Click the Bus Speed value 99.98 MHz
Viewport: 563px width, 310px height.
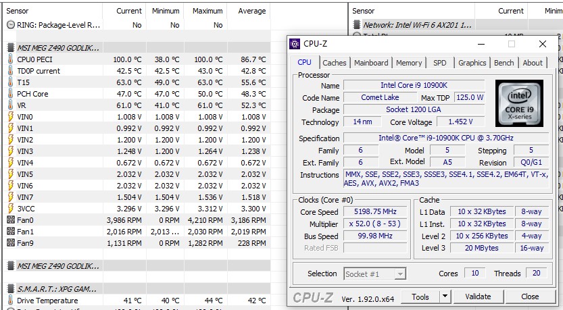[x=375, y=236]
